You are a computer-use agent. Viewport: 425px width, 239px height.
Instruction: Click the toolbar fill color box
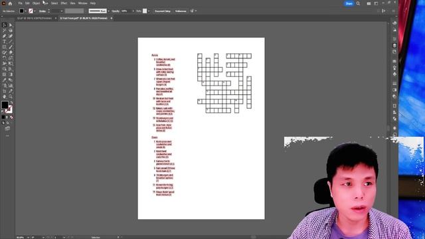(5, 105)
